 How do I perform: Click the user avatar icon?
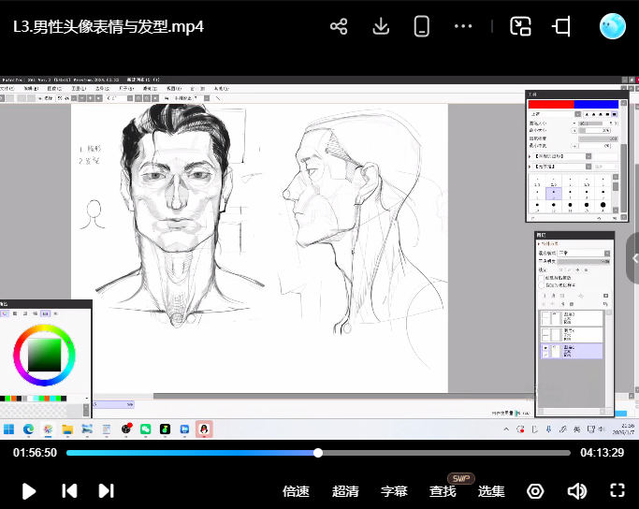coord(612,26)
